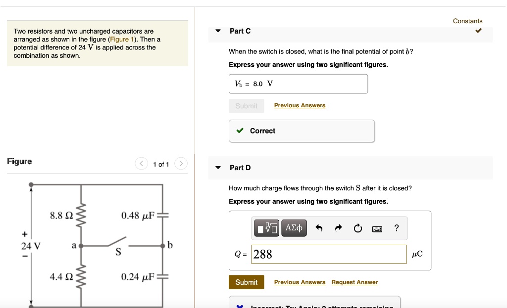507x308 pixels.
Task: Open Previous Answers for Part D
Action: pyautogui.click(x=300, y=282)
